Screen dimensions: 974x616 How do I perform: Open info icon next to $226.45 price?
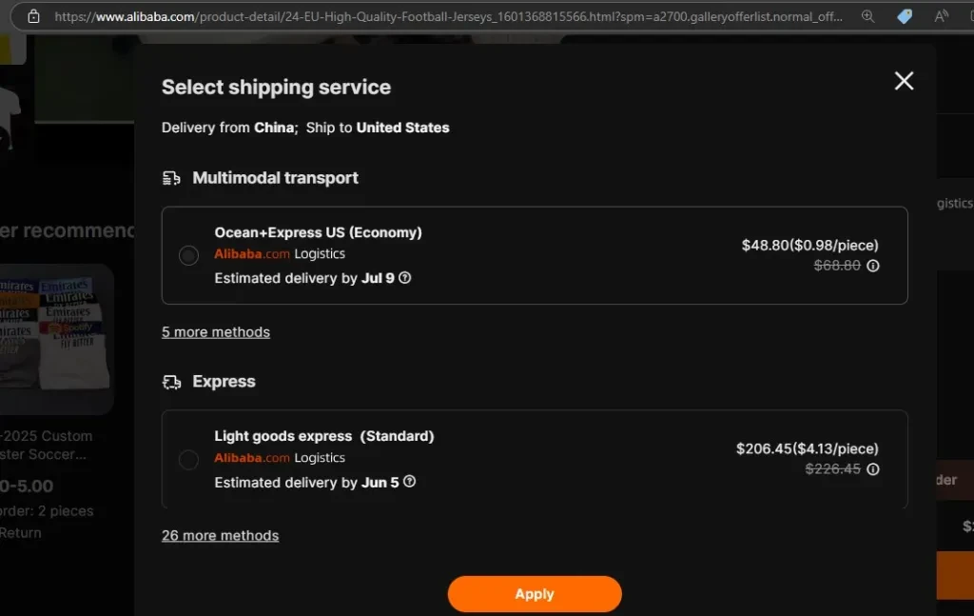coord(873,469)
